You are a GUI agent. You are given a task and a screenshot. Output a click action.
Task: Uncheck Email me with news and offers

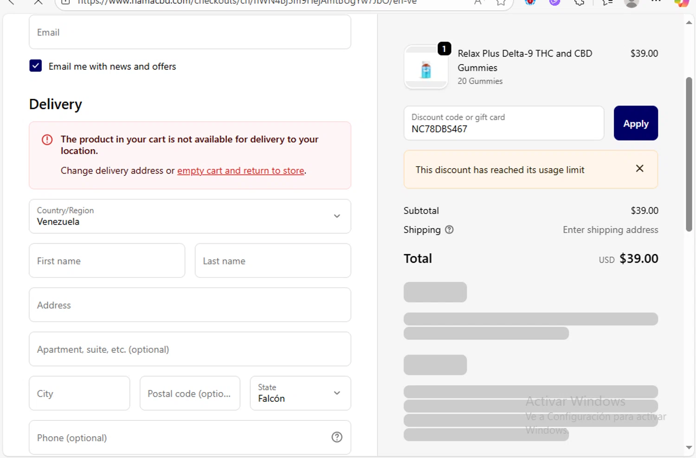(36, 66)
